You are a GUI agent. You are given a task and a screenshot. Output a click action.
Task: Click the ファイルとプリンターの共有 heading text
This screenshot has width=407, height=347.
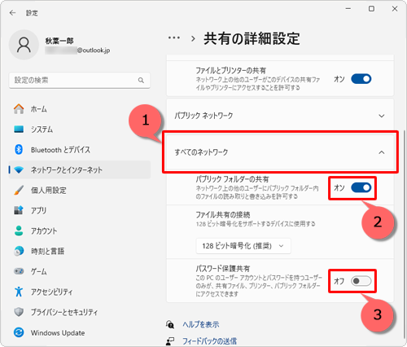(x=230, y=71)
